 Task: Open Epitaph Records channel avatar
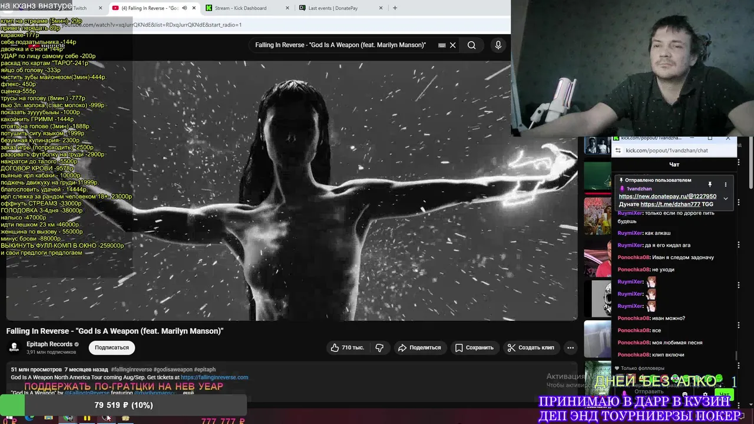click(x=14, y=347)
